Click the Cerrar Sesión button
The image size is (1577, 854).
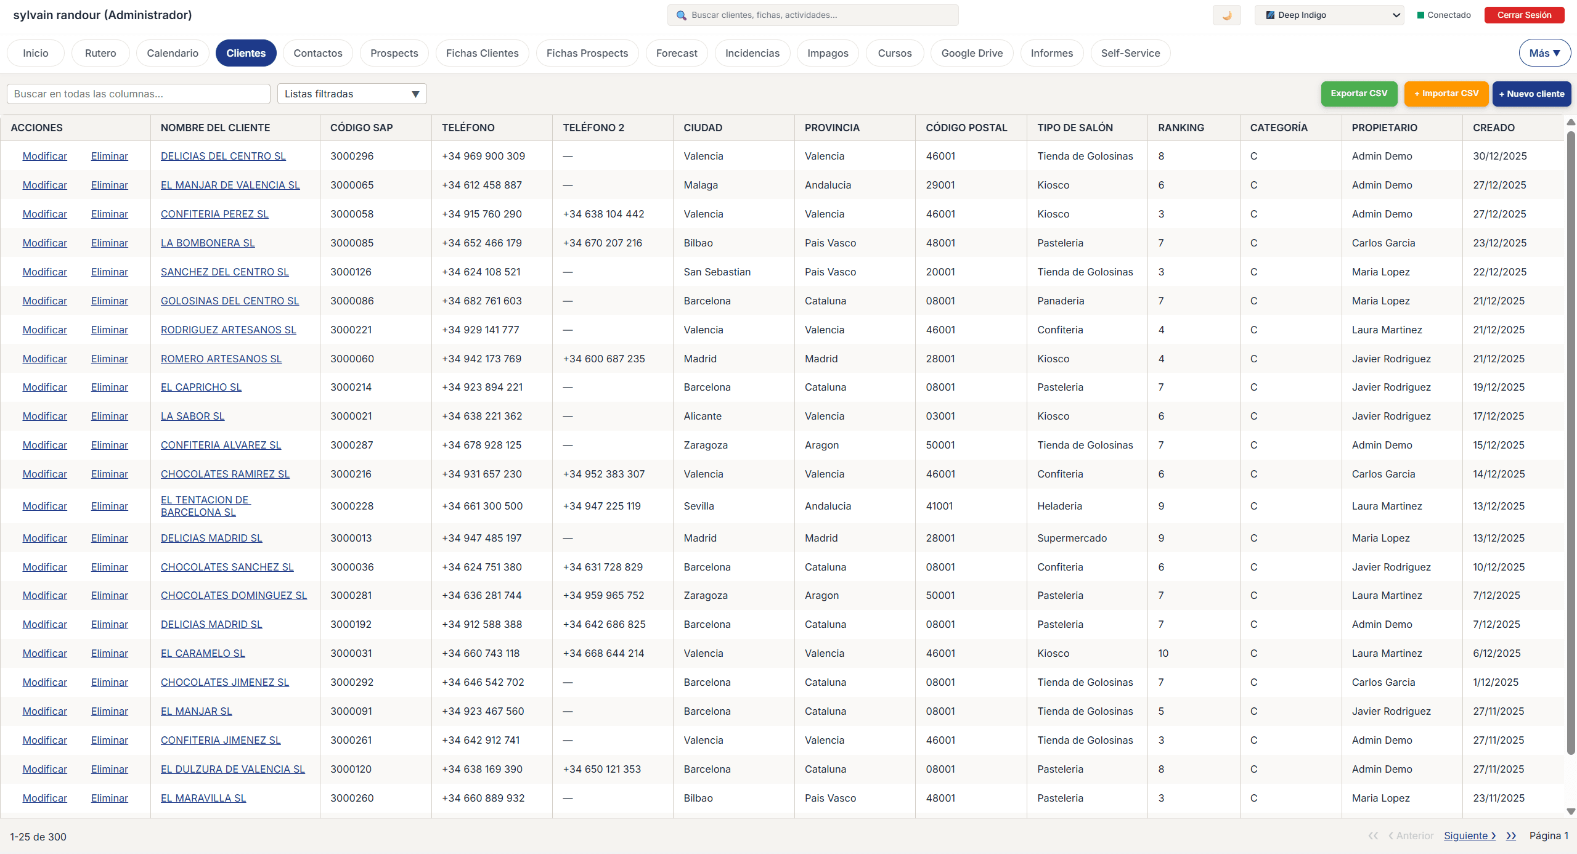1523,15
